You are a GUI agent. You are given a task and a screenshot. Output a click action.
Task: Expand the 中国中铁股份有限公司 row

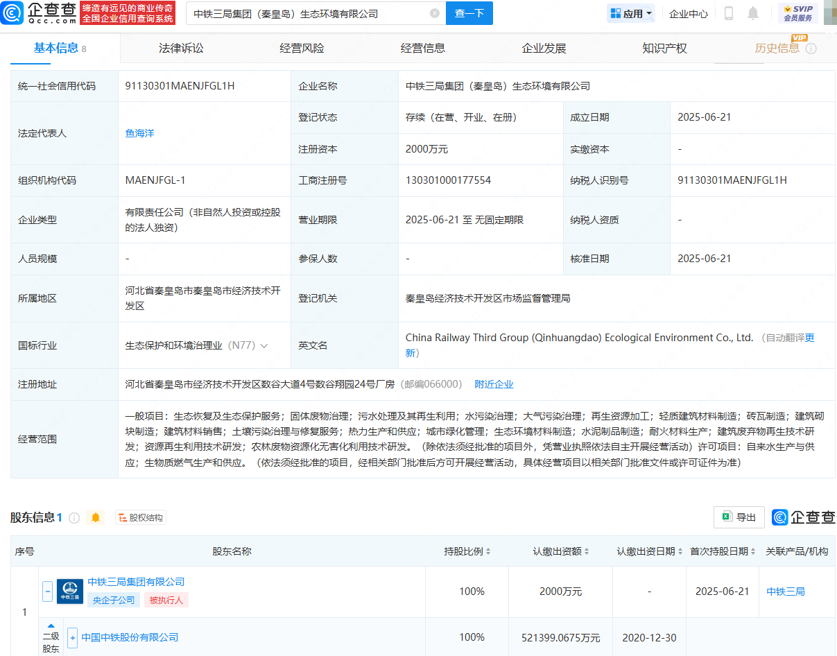point(72,638)
